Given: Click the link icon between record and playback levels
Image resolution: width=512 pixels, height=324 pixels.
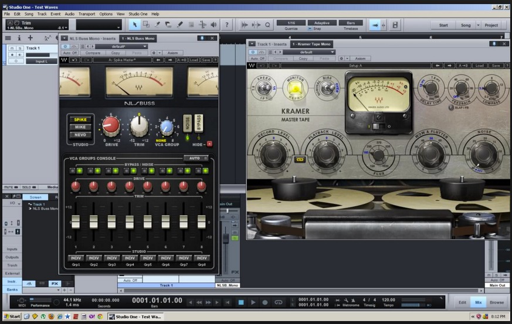Looking at the screenshot, I should pyautogui.click(x=300, y=159).
